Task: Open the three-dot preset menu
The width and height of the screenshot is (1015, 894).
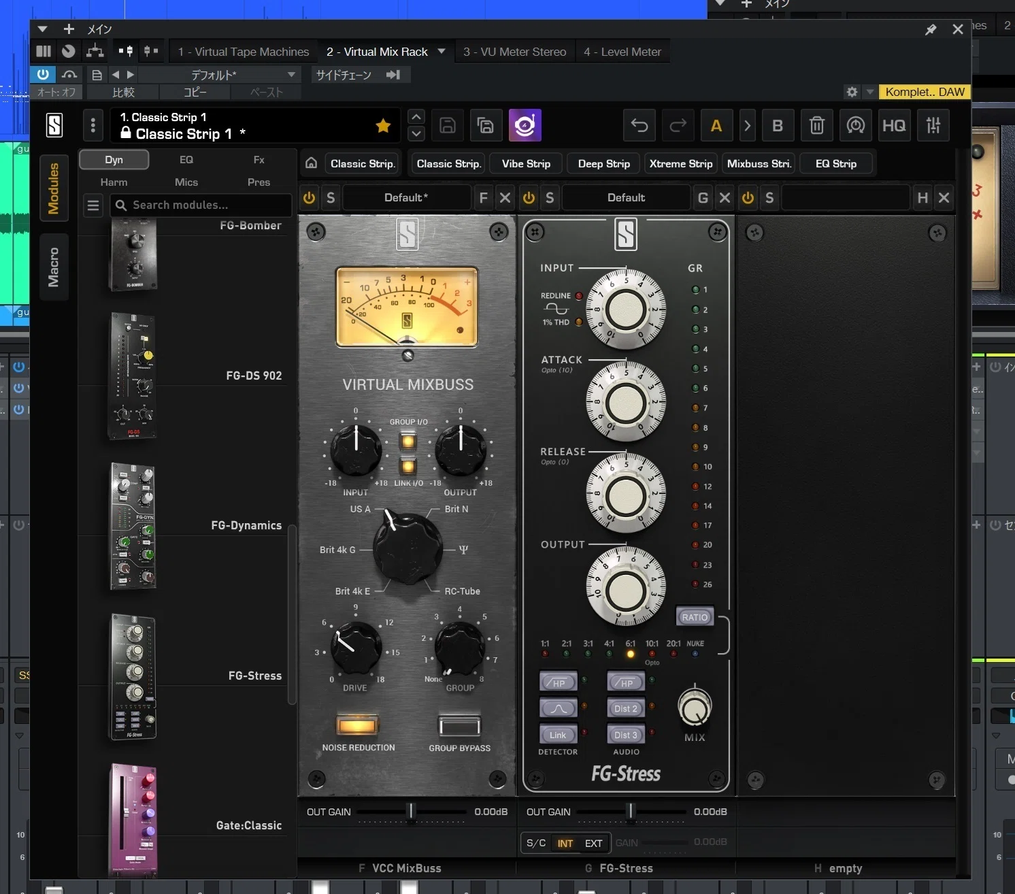Action: (x=93, y=125)
